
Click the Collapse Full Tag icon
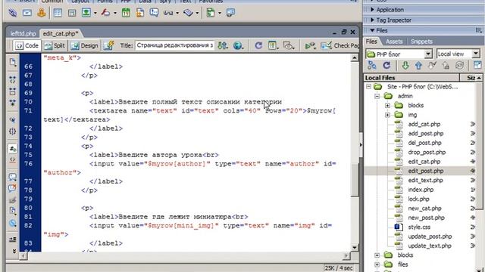(12, 80)
